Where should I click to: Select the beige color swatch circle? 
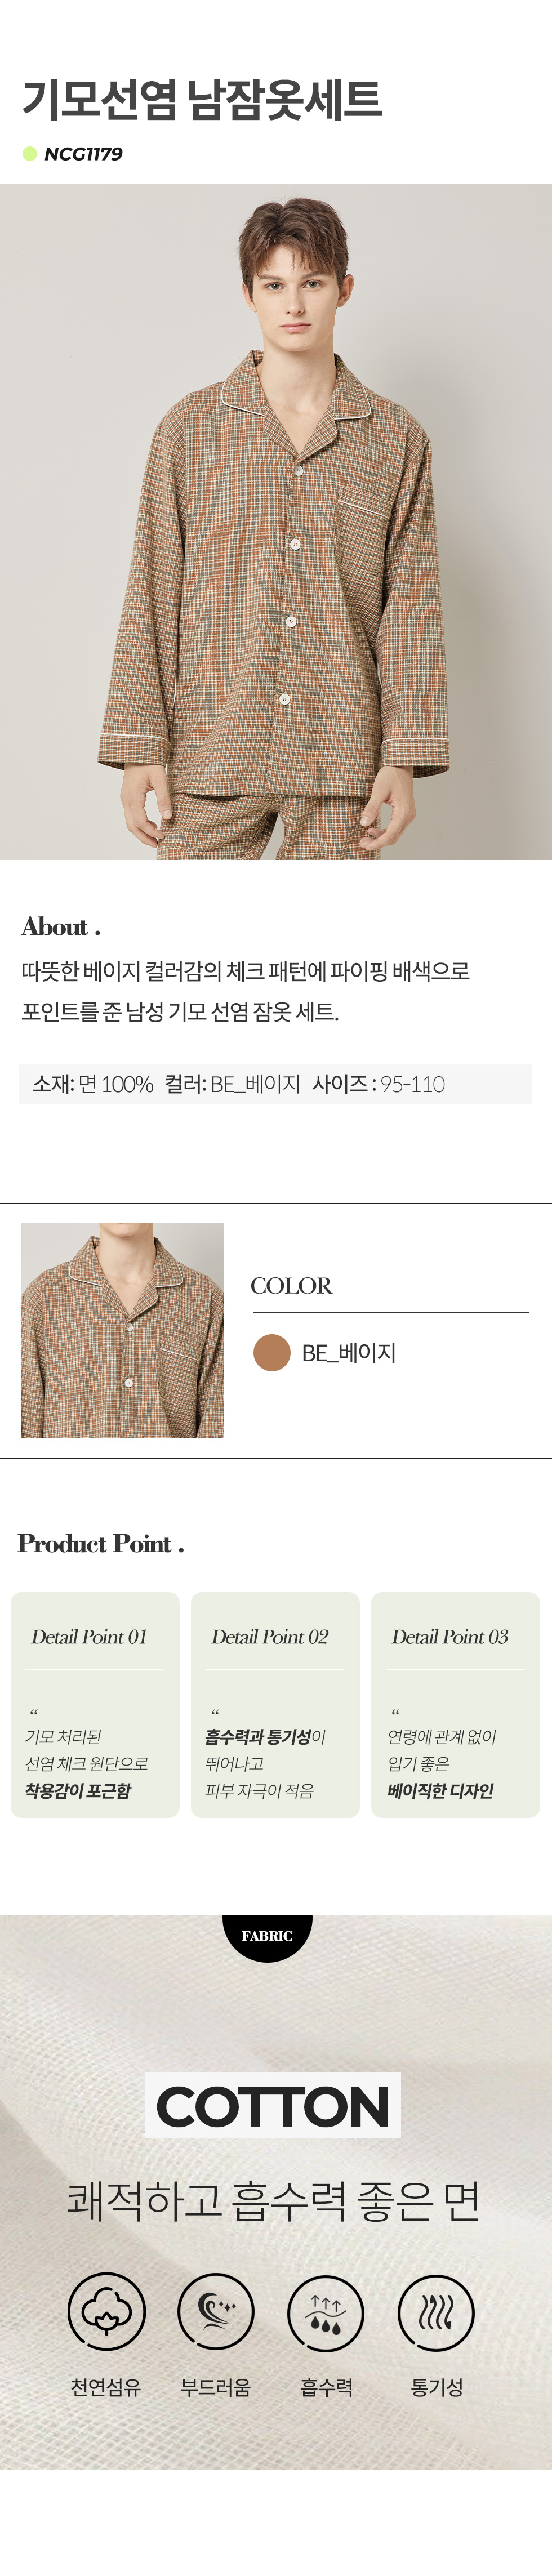coord(272,1352)
